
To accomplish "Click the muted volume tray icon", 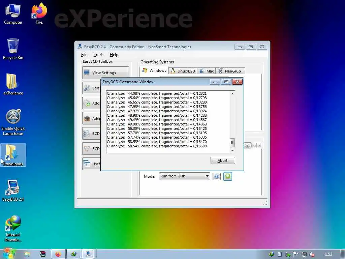I will tap(312, 254).
